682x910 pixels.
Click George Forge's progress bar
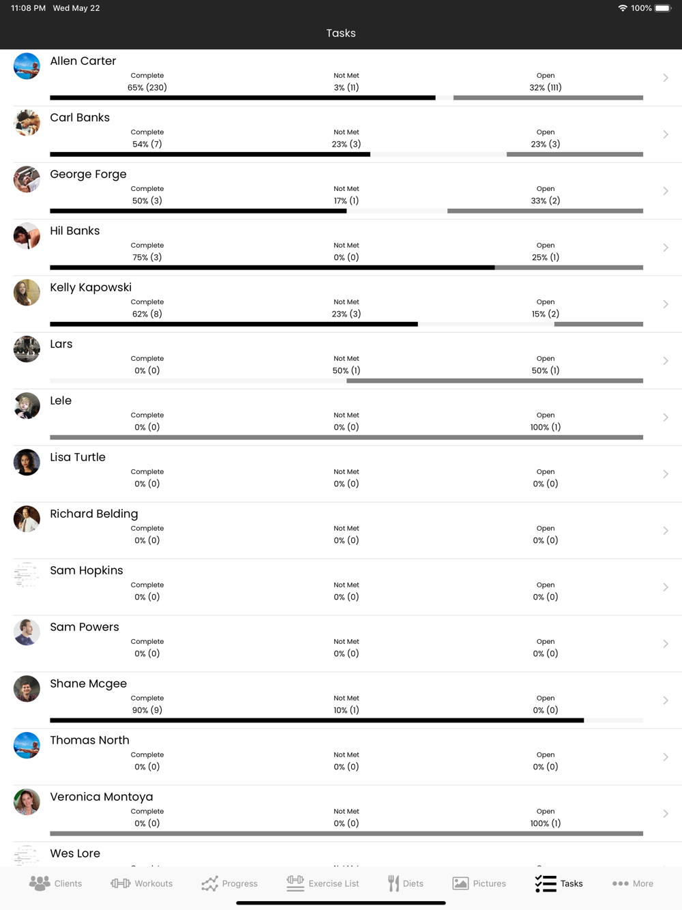(346, 211)
